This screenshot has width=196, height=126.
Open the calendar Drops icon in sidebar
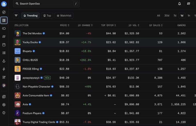(x=4, y=45)
